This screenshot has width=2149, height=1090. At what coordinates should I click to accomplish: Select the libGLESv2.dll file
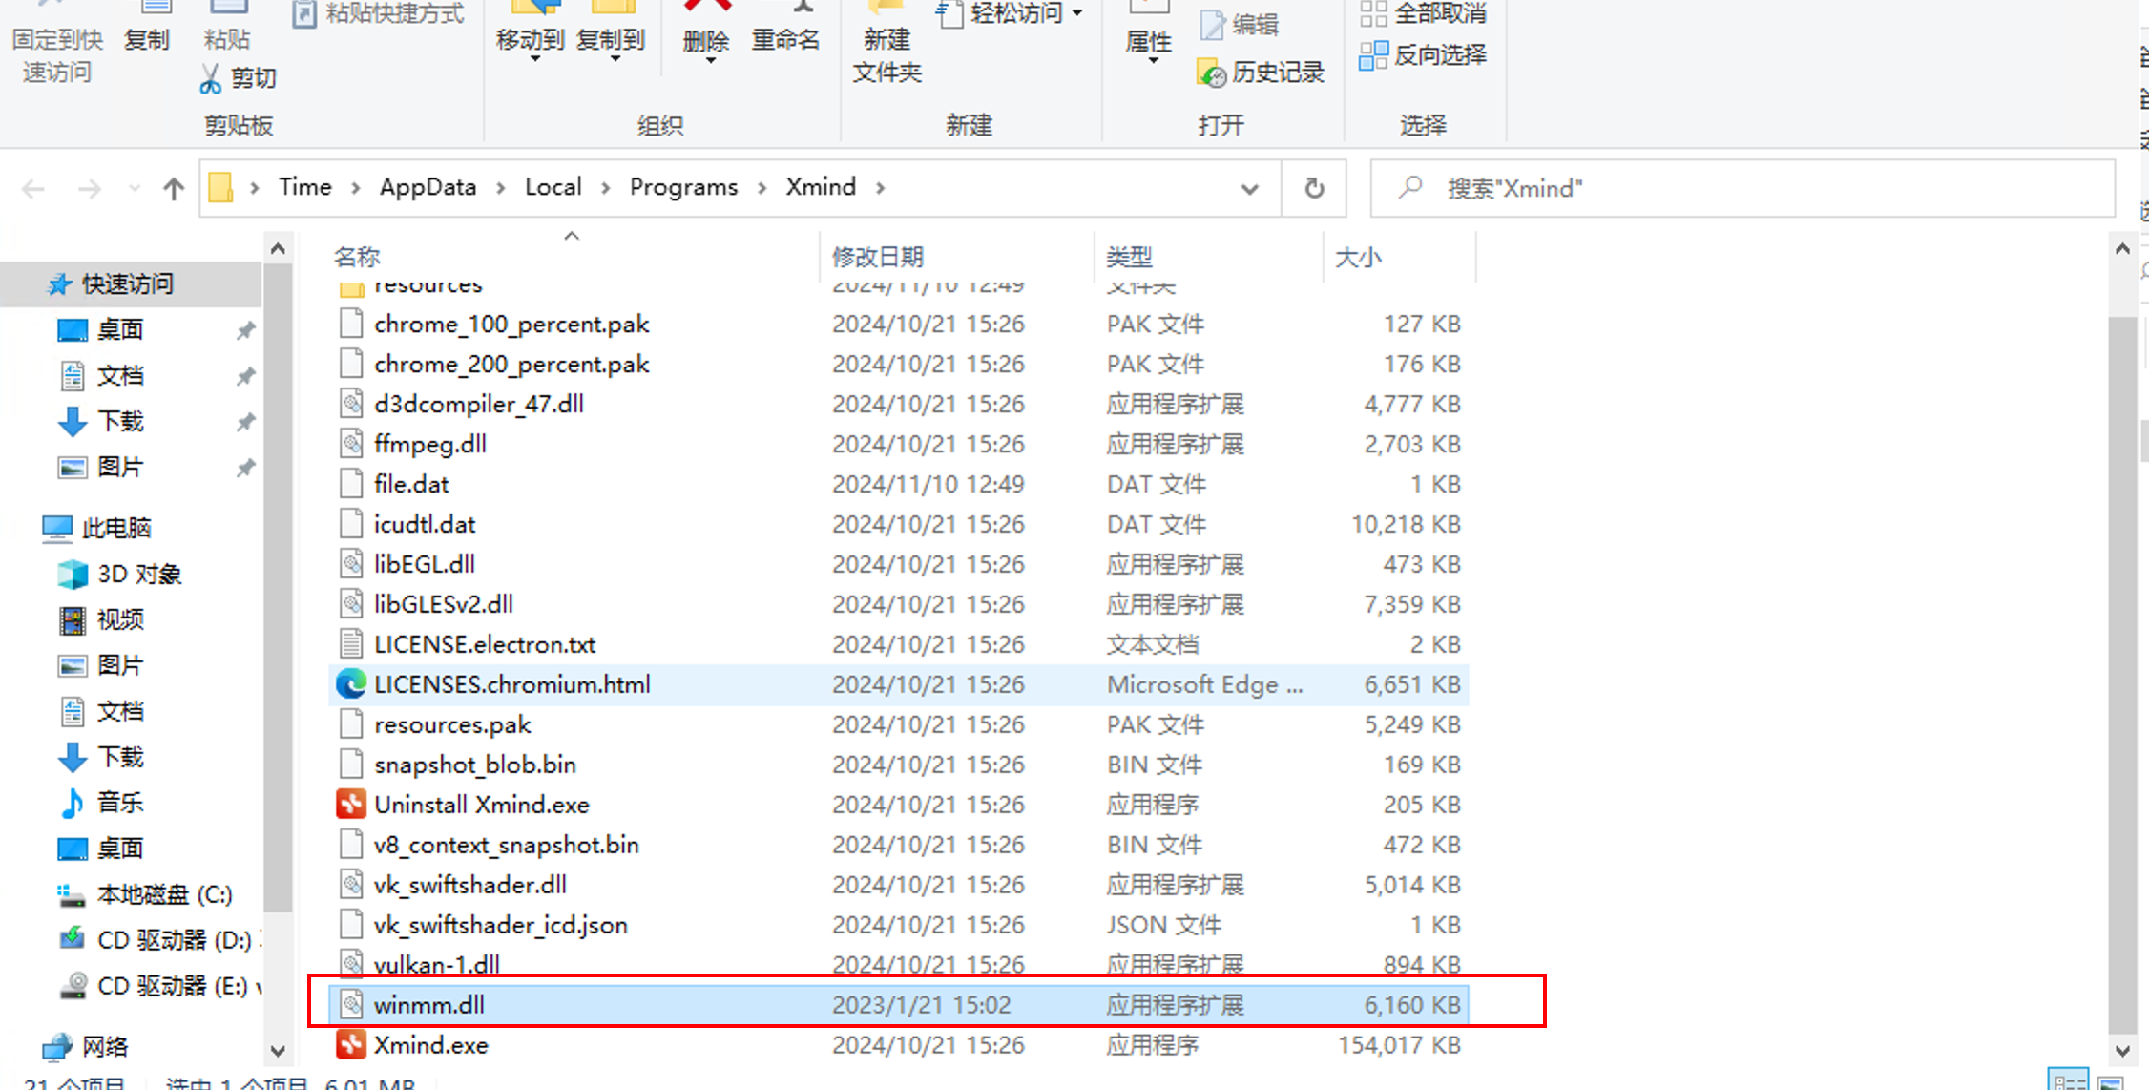pyautogui.click(x=897, y=604)
